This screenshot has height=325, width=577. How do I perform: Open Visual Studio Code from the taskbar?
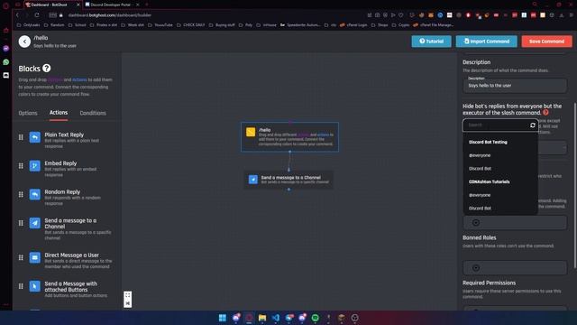pos(276,318)
